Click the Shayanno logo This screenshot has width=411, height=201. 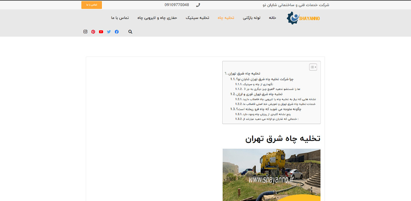pyautogui.click(x=303, y=18)
